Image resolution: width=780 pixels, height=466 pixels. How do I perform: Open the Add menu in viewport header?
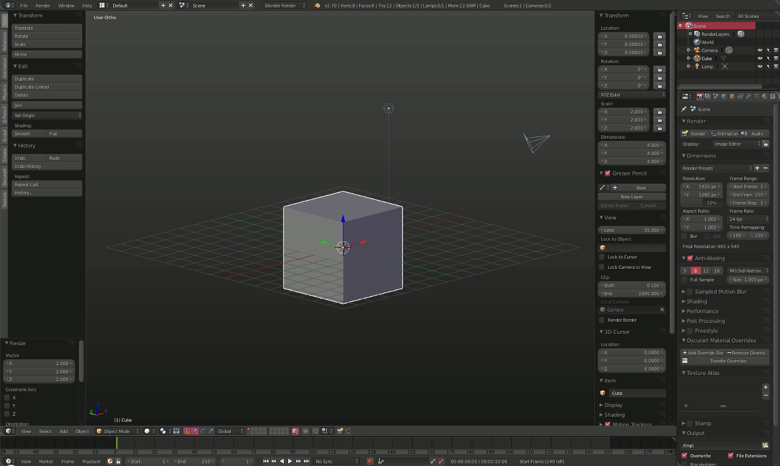coord(63,431)
